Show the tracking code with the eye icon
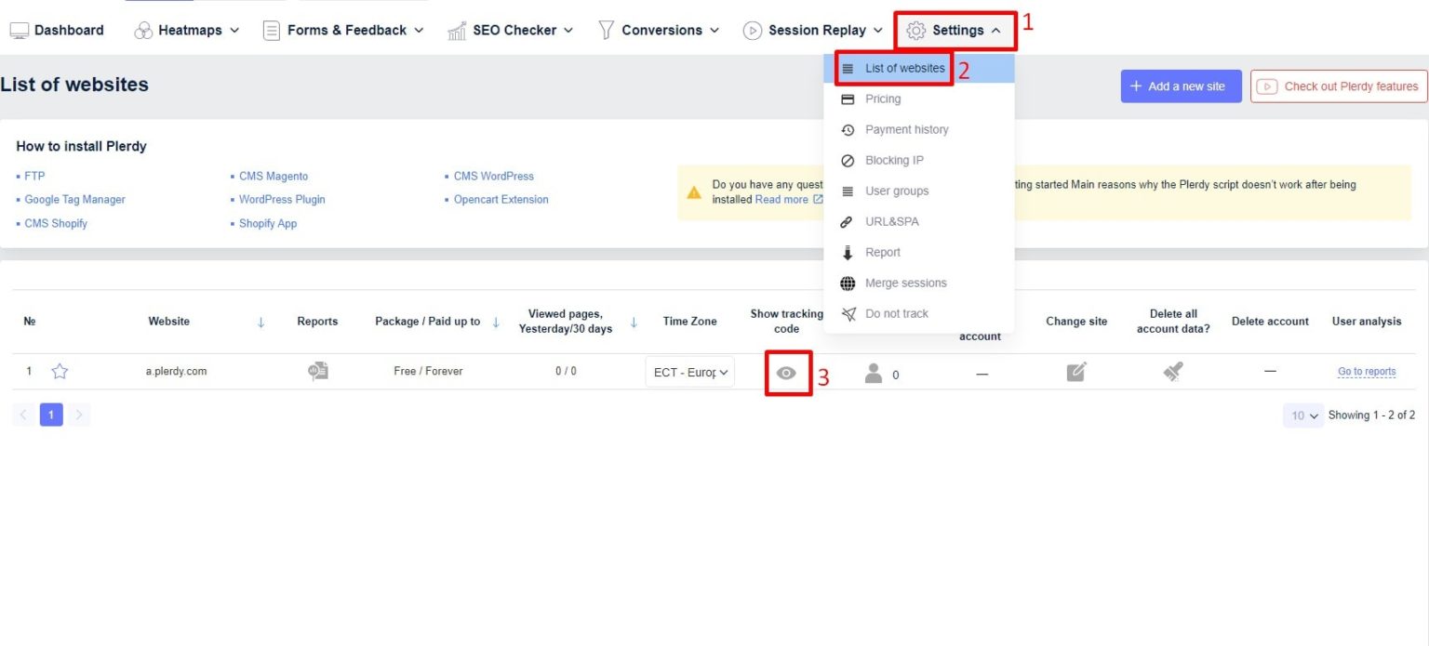This screenshot has height=646, width=1429. point(787,373)
